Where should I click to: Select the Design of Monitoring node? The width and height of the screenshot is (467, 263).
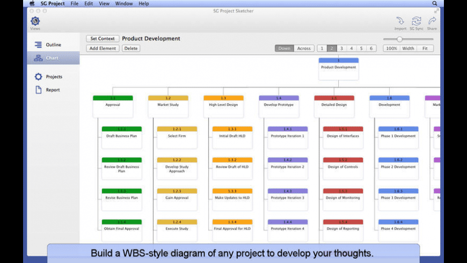point(343,199)
